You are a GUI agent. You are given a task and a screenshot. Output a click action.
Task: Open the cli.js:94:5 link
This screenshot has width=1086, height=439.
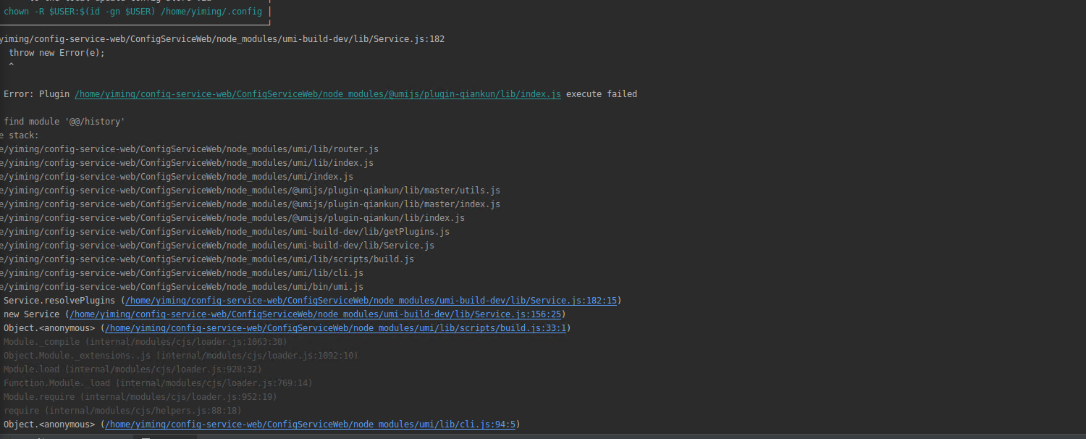pos(310,425)
